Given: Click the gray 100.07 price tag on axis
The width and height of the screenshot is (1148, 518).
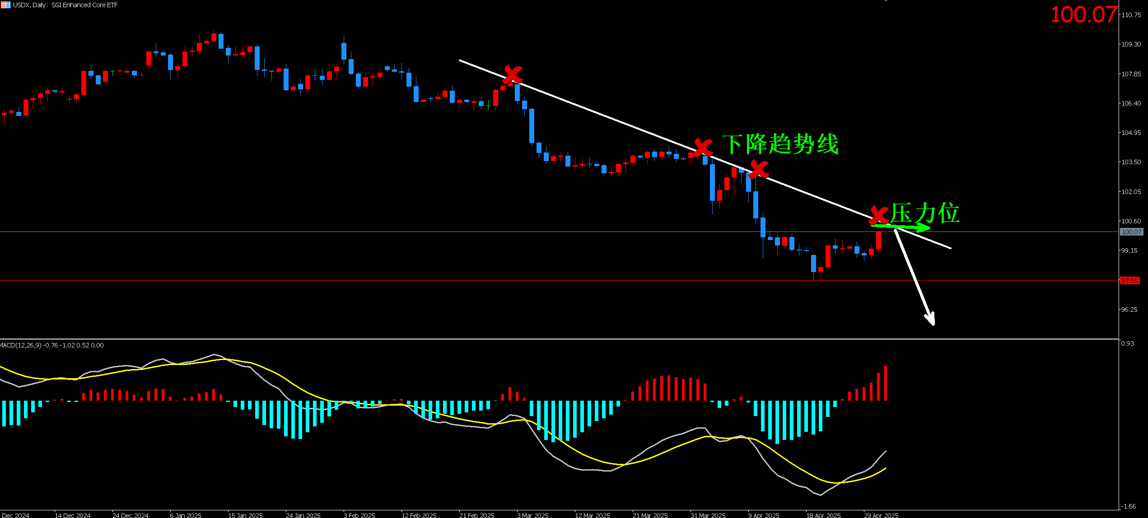Looking at the screenshot, I should 1131,232.
